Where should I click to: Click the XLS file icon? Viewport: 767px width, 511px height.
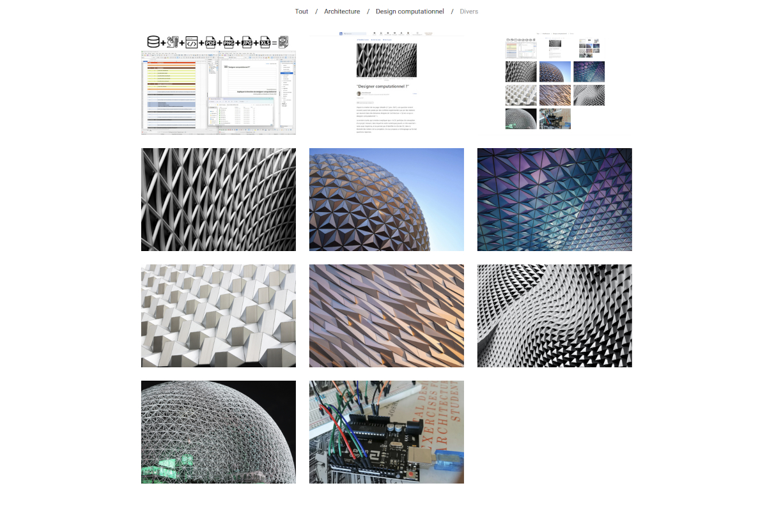pyautogui.click(x=265, y=43)
